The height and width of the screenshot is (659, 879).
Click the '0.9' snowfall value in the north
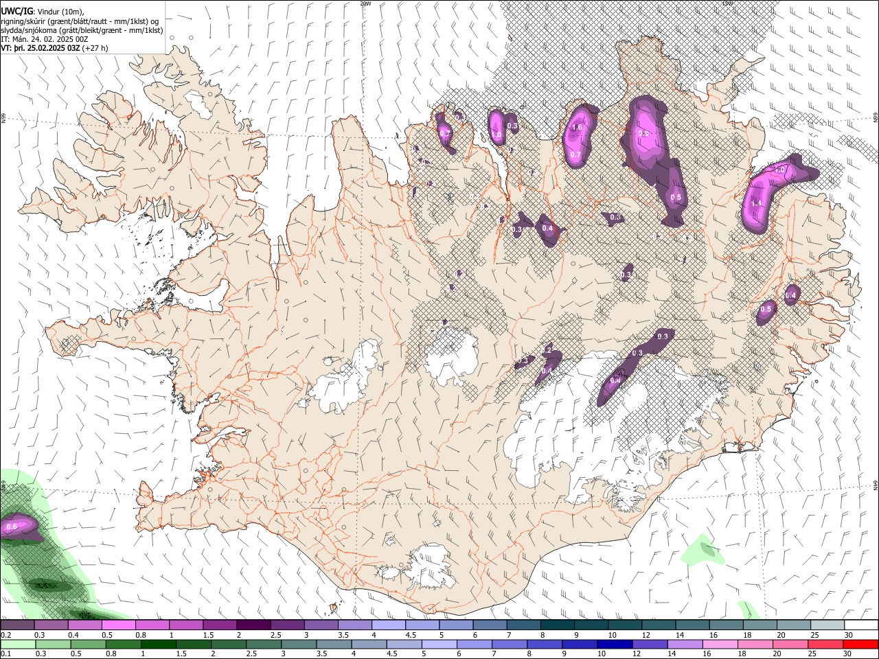[x=643, y=133]
